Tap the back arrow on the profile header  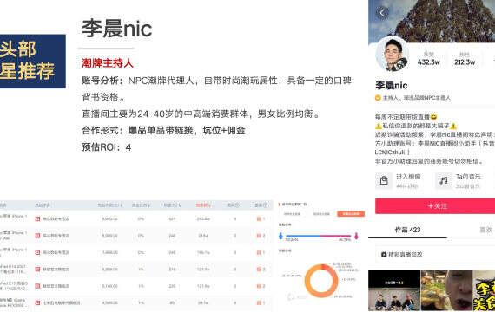tap(382, 13)
